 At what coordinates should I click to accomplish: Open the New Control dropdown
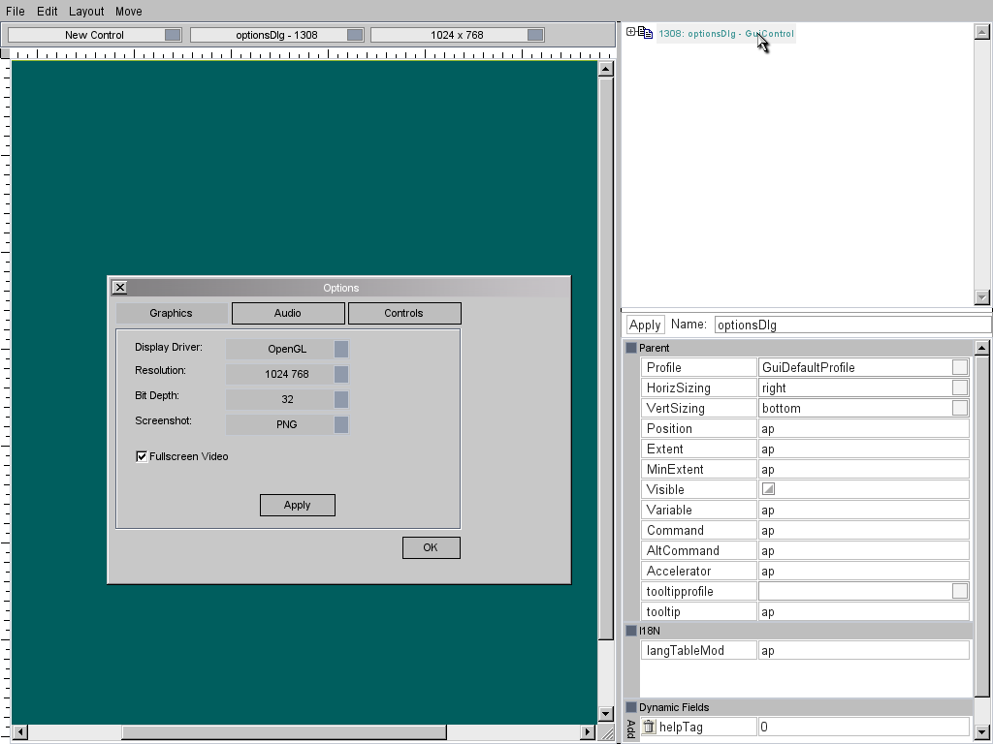[x=94, y=35]
